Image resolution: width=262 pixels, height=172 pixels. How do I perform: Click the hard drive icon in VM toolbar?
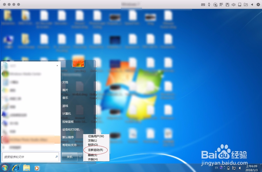point(240,4)
